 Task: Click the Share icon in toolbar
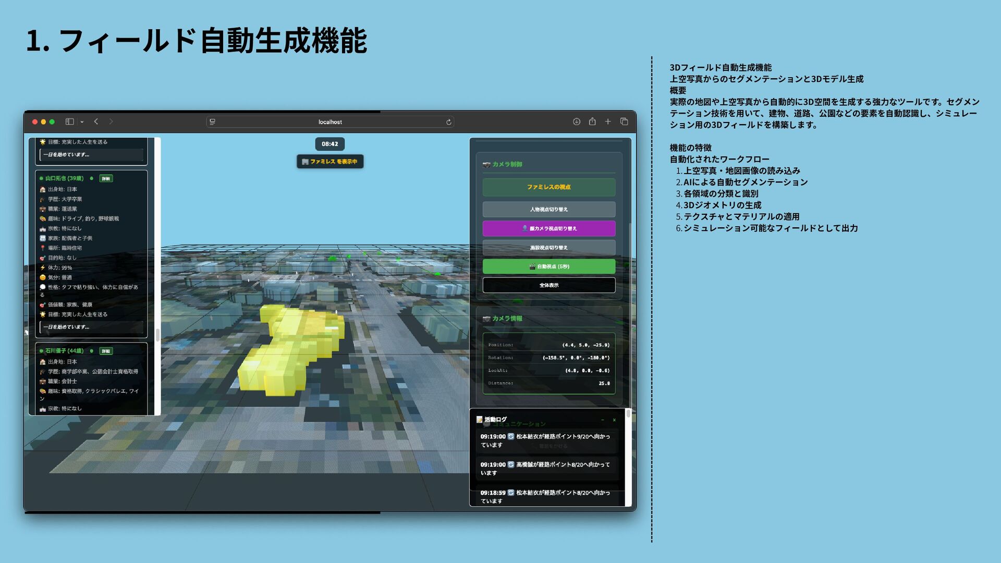(592, 121)
